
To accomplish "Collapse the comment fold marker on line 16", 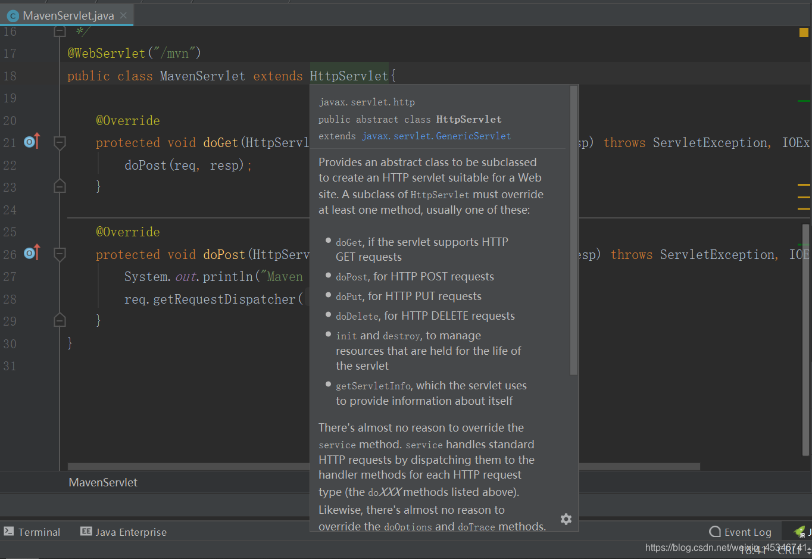I will click(x=60, y=31).
